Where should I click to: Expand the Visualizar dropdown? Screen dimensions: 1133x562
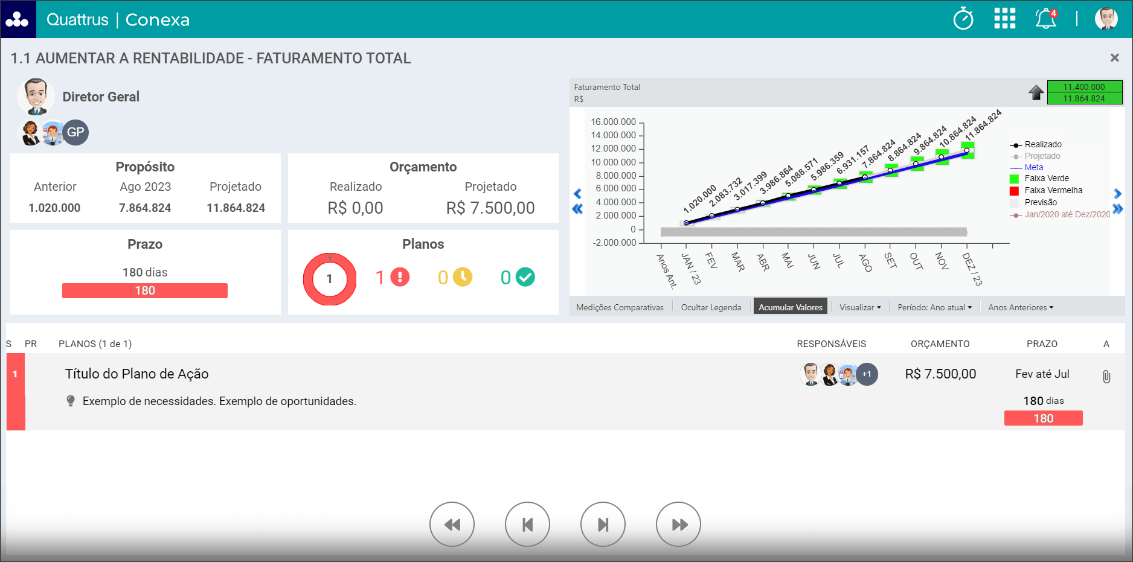coord(859,307)
